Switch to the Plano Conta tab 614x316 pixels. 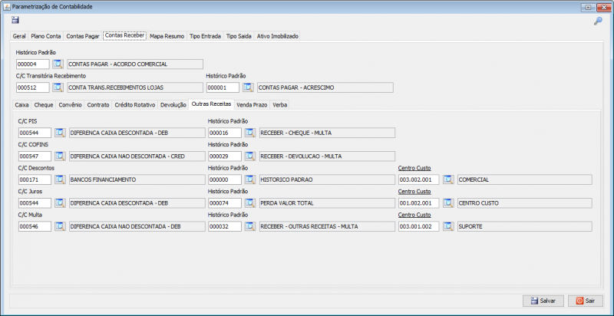point(46,36)
